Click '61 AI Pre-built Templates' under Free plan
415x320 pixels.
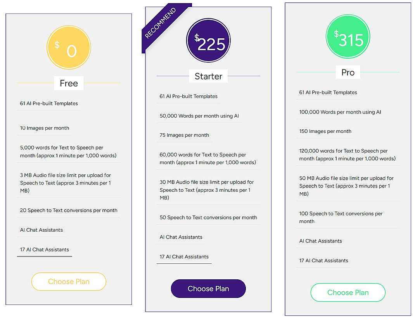[x=49, y=103]
